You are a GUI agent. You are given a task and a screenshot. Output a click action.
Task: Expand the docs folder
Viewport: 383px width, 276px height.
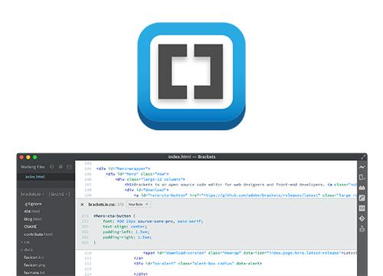point(27,250)
